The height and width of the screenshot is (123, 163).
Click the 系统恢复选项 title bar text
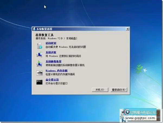44,29
